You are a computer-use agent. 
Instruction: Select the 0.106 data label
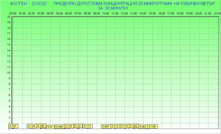click(152, 126)
